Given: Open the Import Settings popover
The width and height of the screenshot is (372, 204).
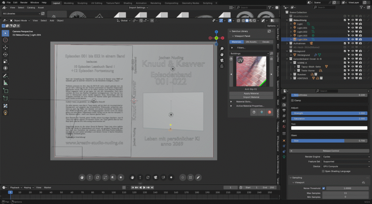Looking at the screenshot, I should [x=138, y=8].
